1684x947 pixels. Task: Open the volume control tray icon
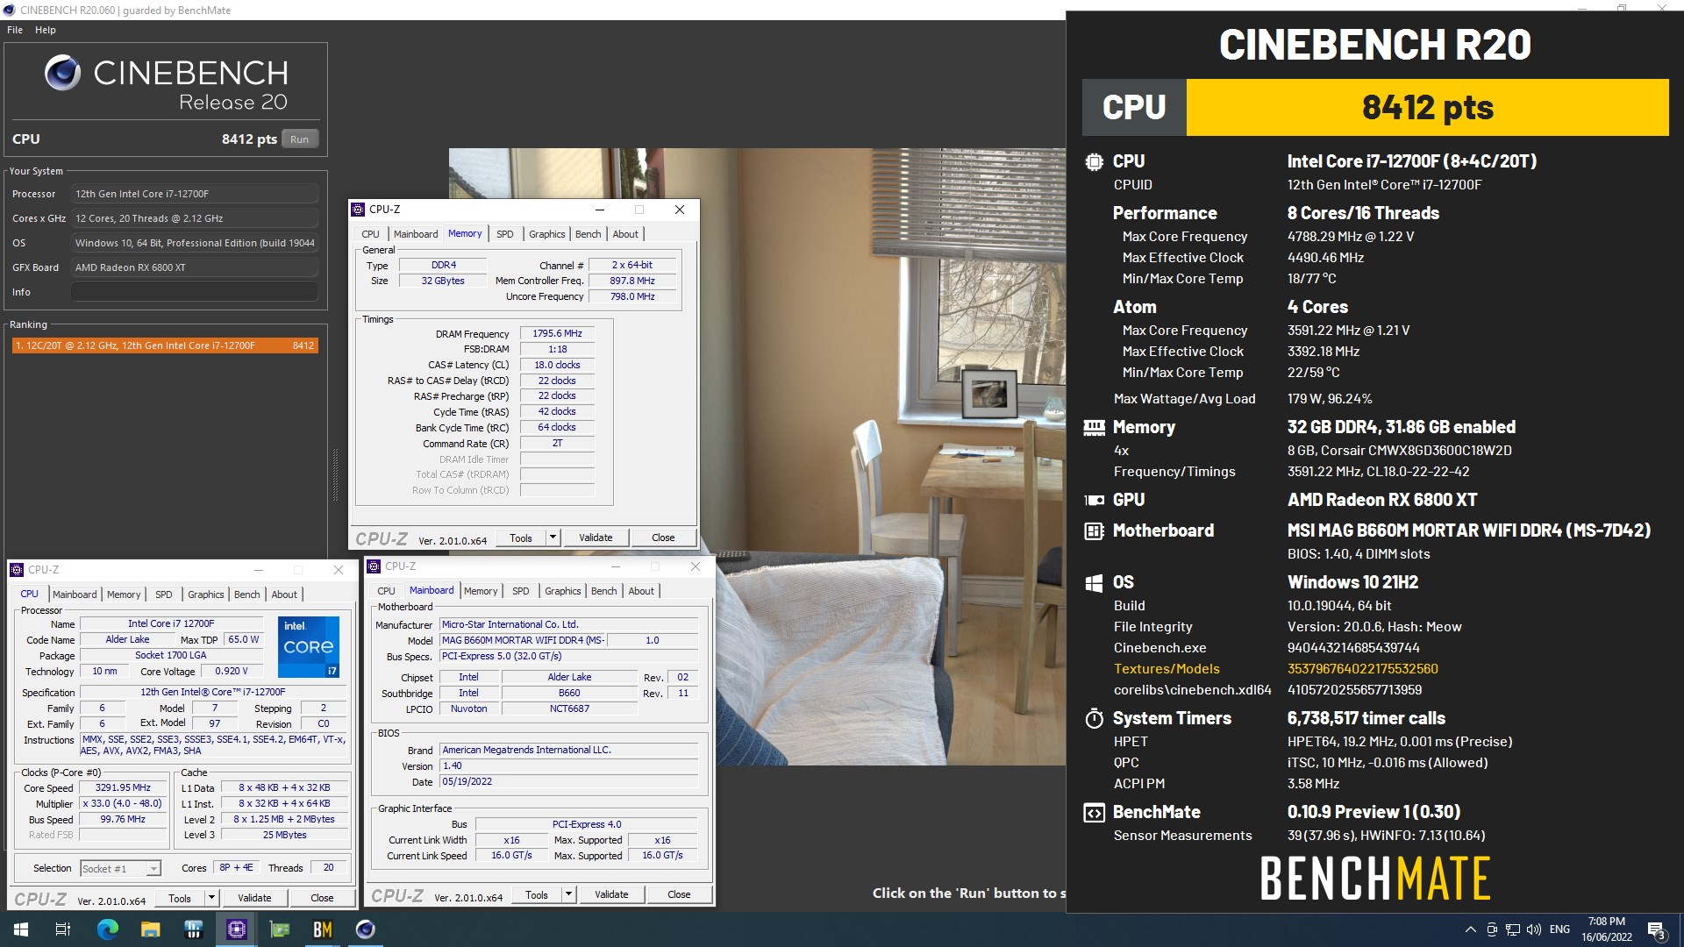pos(1534,929)
